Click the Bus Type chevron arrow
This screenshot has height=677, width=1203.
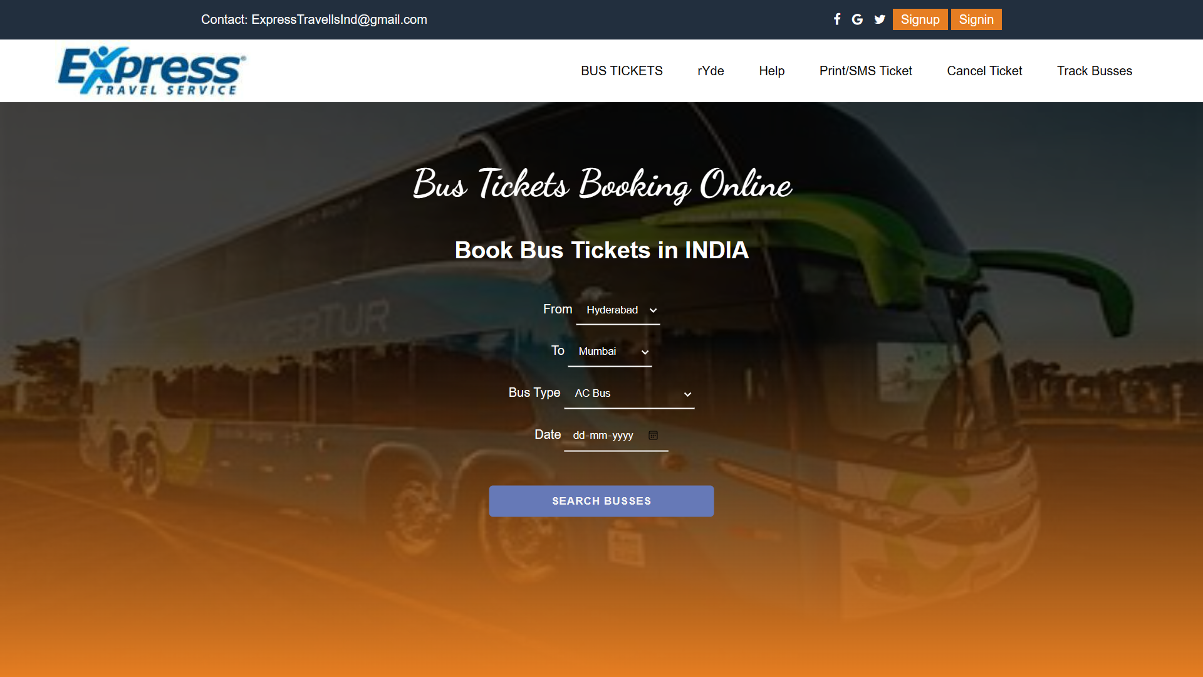click(687, 394)
